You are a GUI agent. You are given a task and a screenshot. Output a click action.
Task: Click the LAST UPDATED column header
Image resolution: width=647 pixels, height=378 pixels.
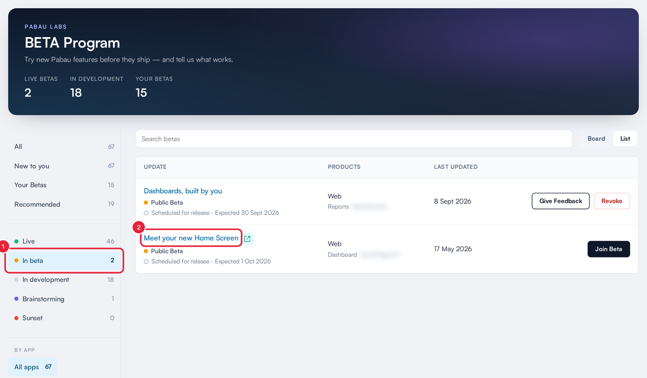(x=455, y=167)
